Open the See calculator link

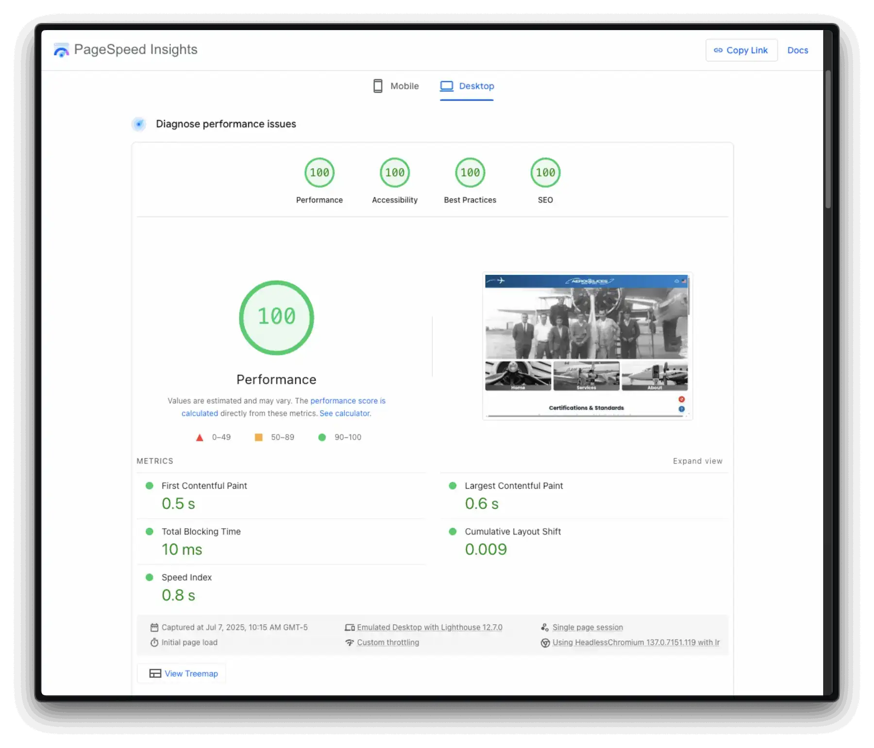coord(345,414)
